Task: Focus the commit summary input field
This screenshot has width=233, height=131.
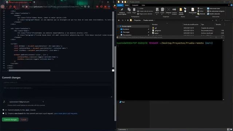Action: [57, 82]
